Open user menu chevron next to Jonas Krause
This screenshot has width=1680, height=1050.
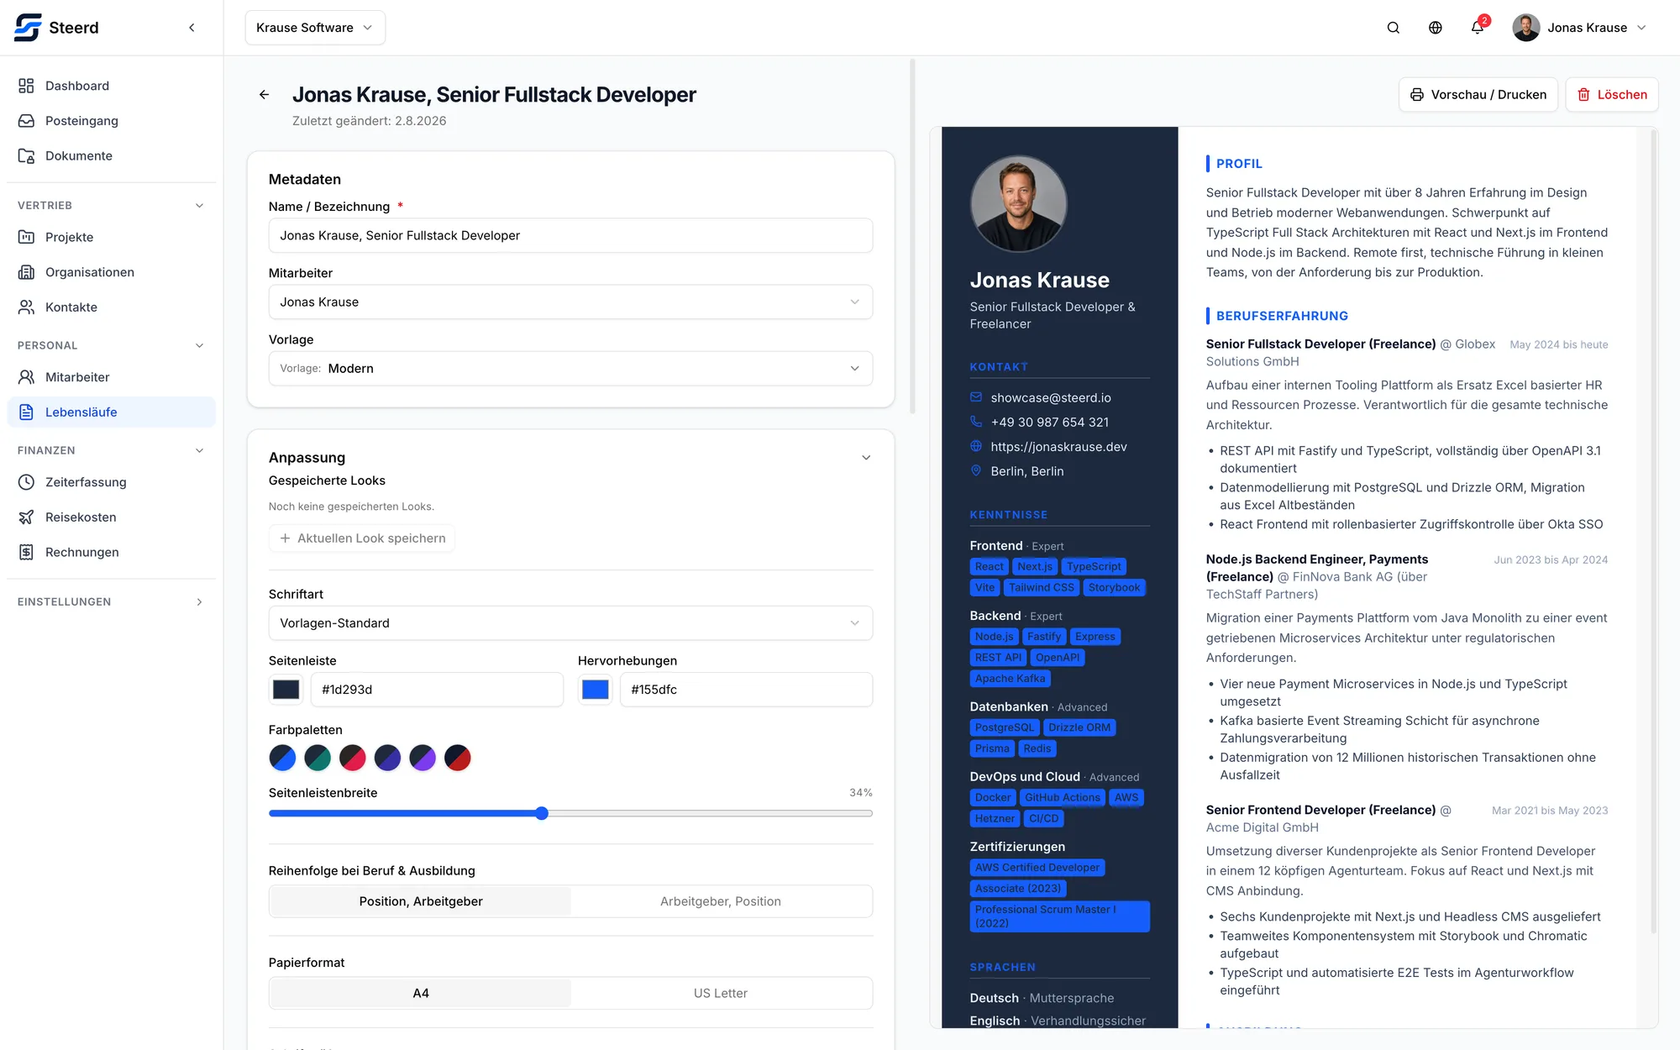point(1641,28)
